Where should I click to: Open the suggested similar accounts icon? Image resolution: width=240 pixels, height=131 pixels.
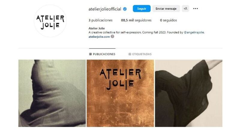click(185, 9)
